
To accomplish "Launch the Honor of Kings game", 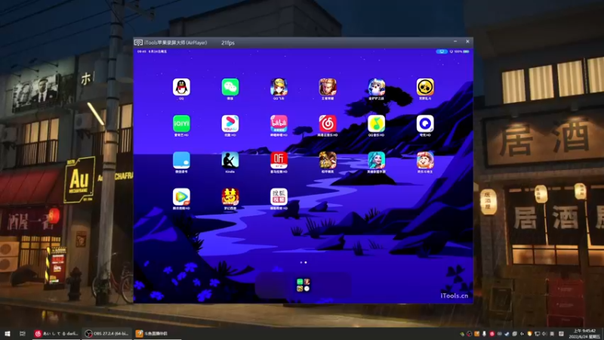I will 328,87.
